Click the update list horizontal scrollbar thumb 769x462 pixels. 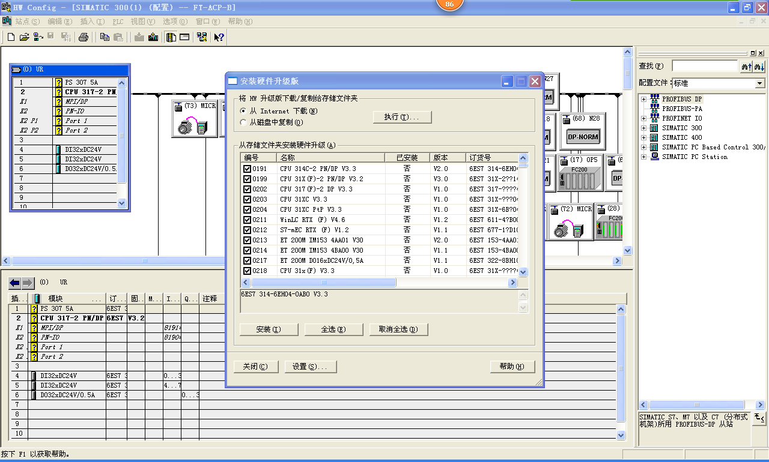tap(324, 282)
